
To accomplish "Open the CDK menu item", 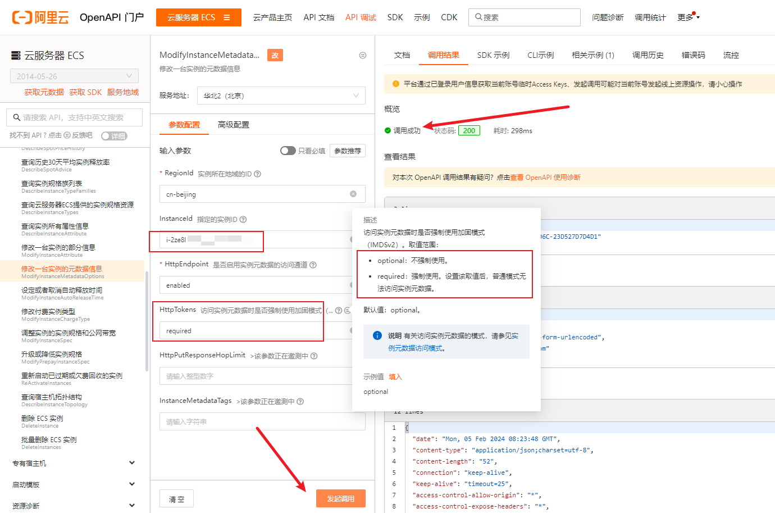I will (x=449, y=17).
